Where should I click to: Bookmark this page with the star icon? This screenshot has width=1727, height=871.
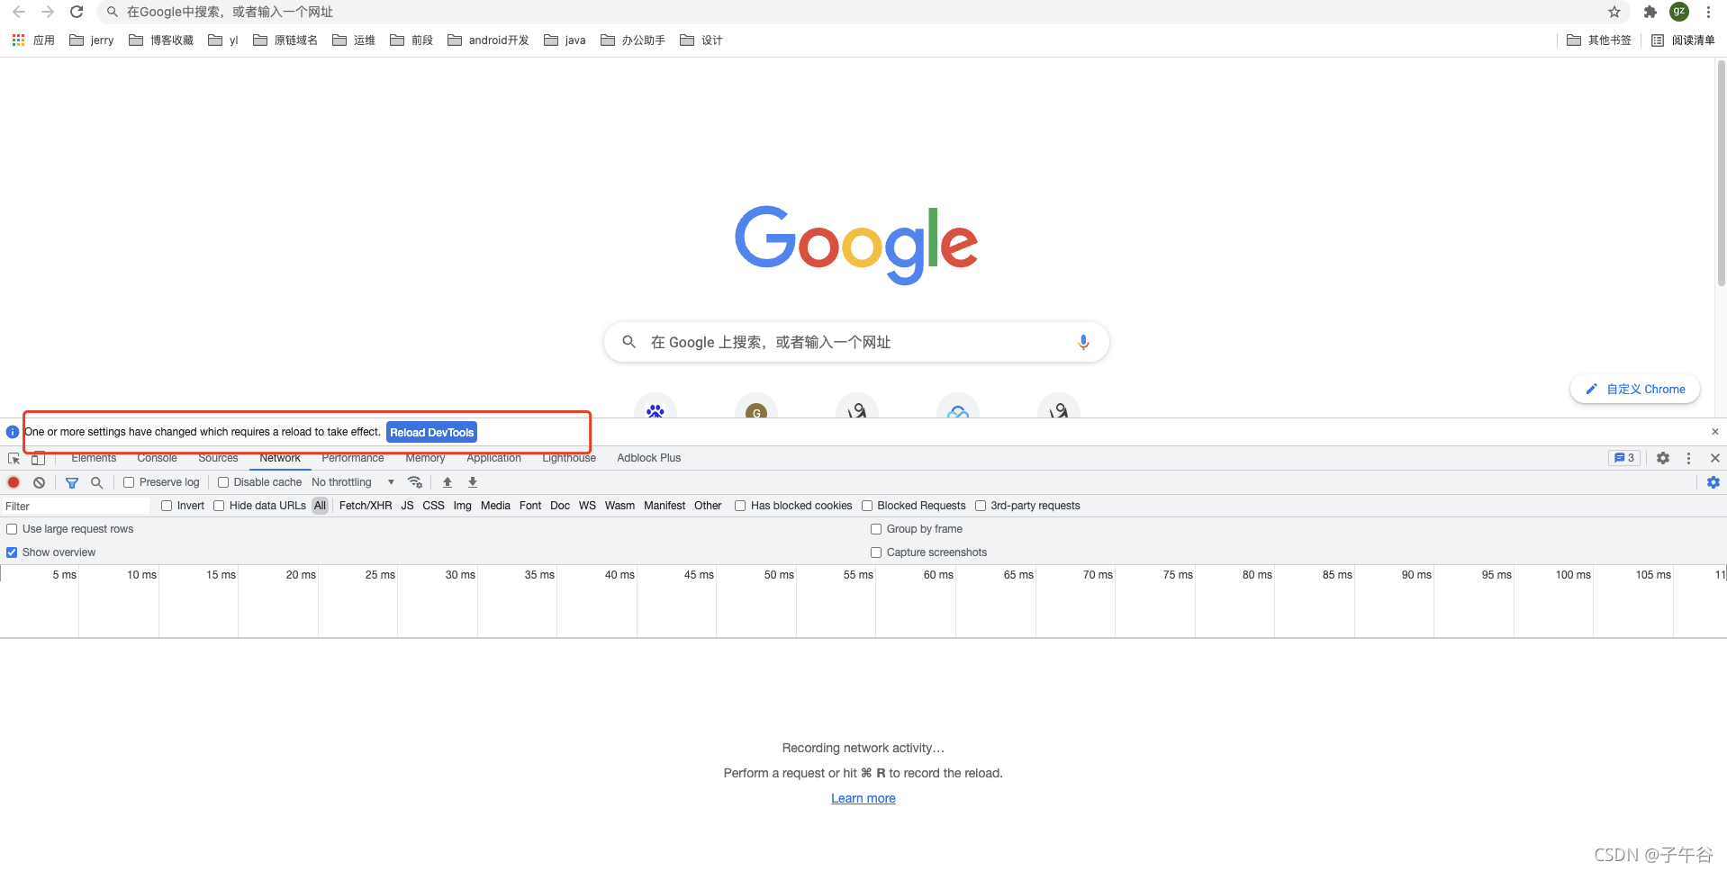1614,12
